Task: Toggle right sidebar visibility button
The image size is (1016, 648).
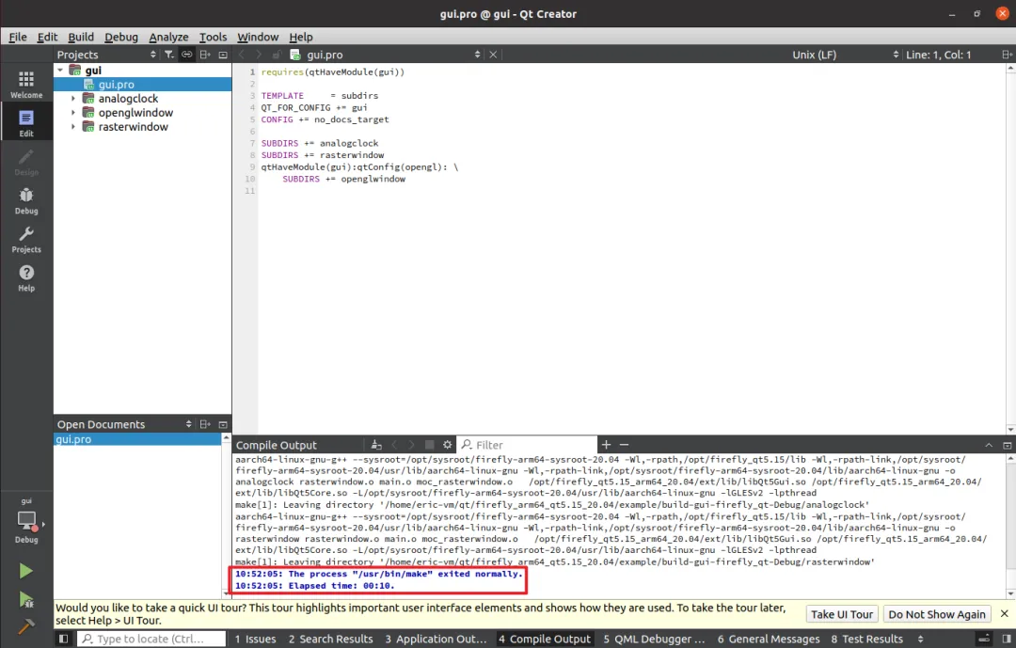Action: click(x=1007, y=639)
